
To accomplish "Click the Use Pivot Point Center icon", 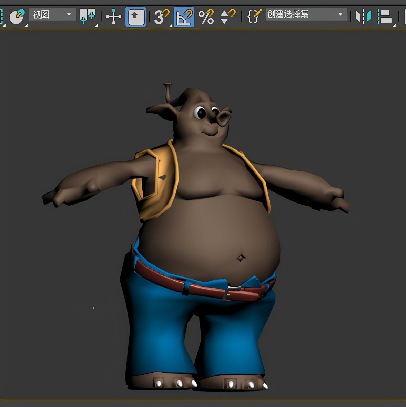I will [x=87, y=16].
